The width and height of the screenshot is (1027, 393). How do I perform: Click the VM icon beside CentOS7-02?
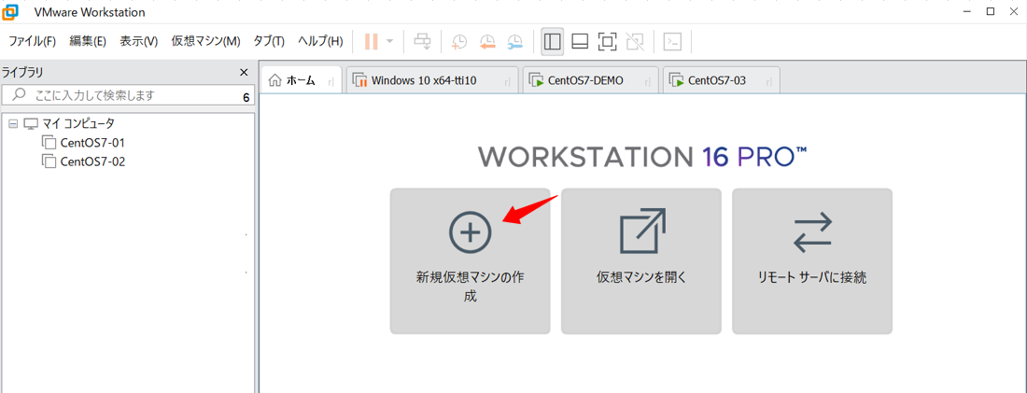point(49,161)
